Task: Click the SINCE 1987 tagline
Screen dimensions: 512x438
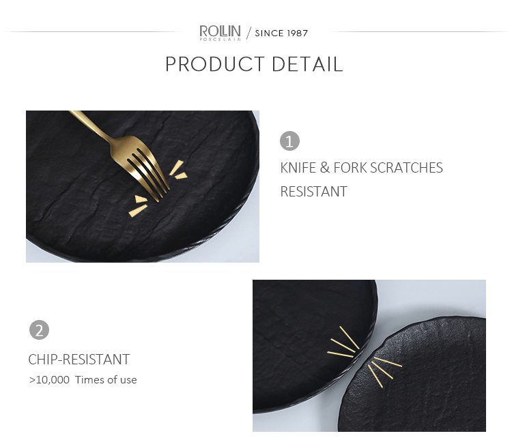Action: coord(281,33)
